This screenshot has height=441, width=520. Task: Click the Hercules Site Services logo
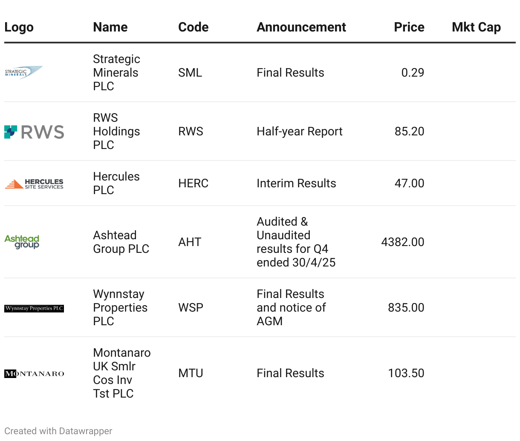[34, 183]
